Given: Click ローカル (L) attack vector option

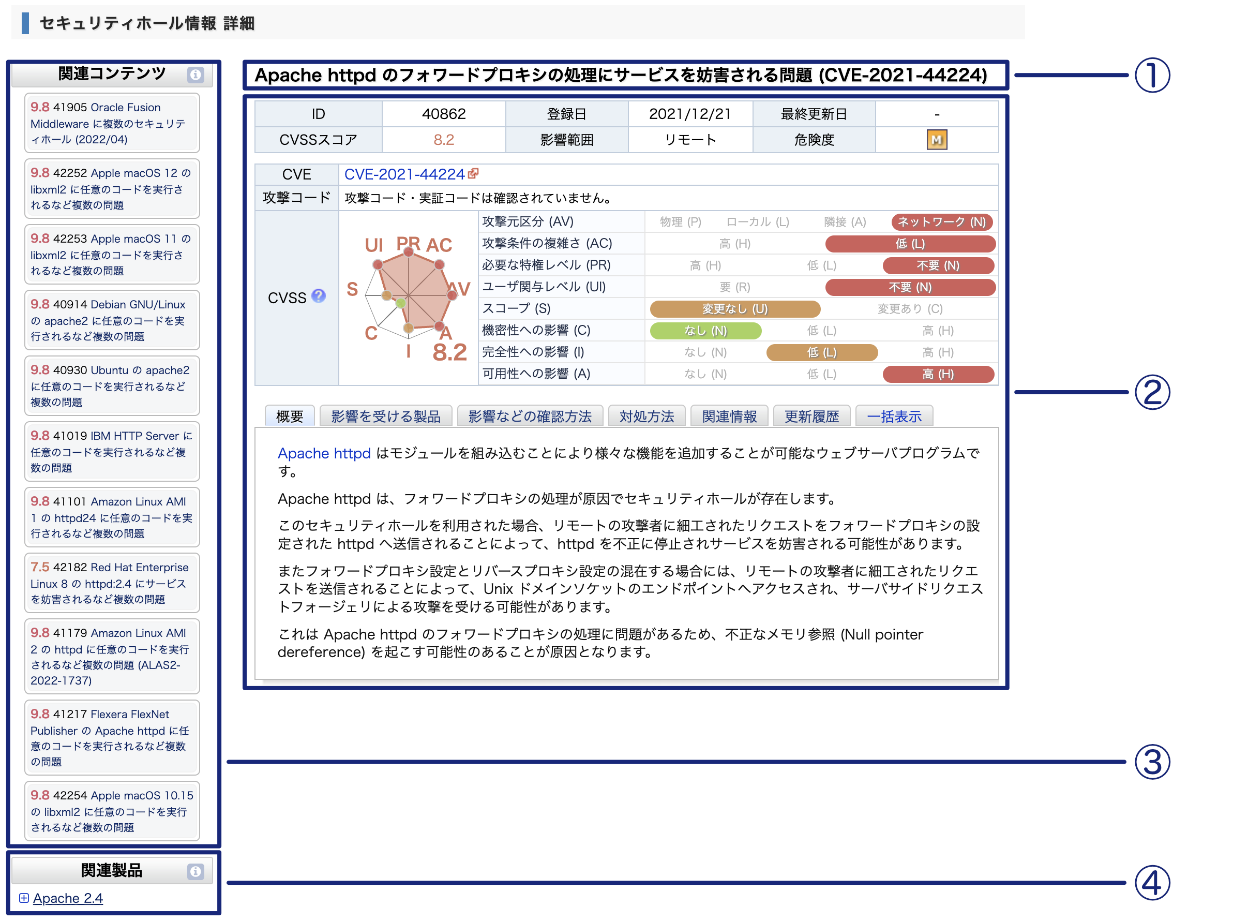Looking at the screenshot, I should coord(758,222).
